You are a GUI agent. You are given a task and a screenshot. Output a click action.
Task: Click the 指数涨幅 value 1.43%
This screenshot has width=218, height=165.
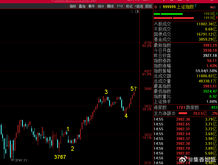pyautogui.click(x=212, y=66)
